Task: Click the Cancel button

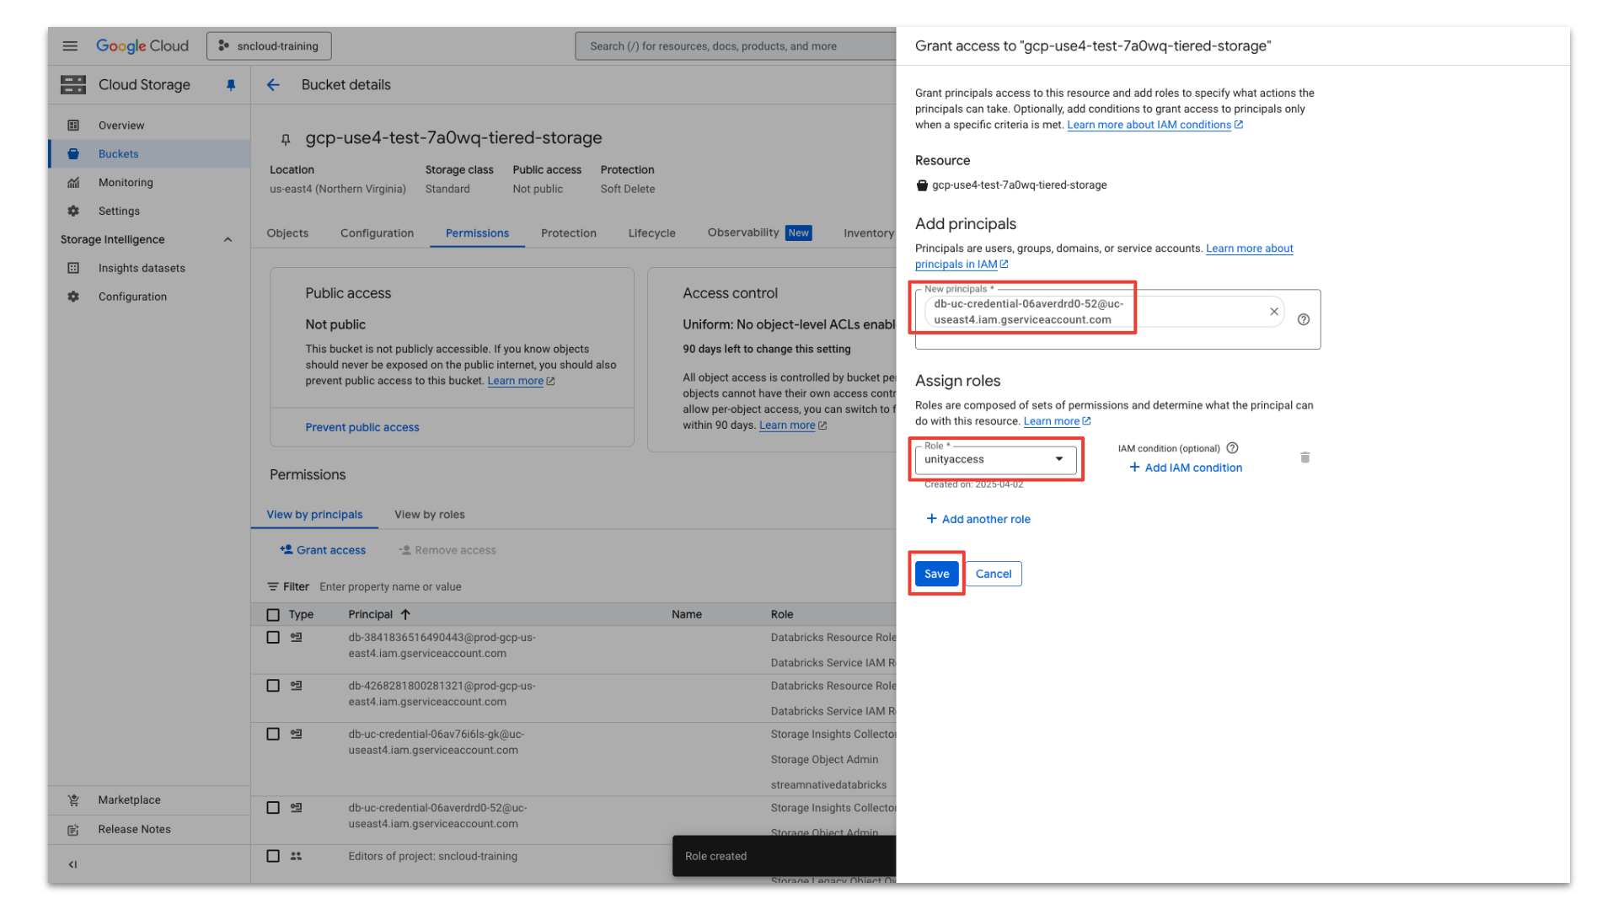Action: pyautogui.click(x=993, y=575)
